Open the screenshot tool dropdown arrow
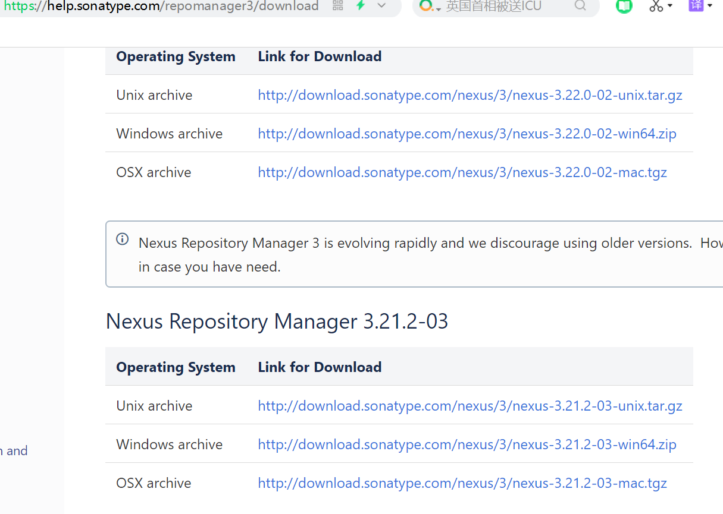The image size is (723, 514). coord(670,6)
